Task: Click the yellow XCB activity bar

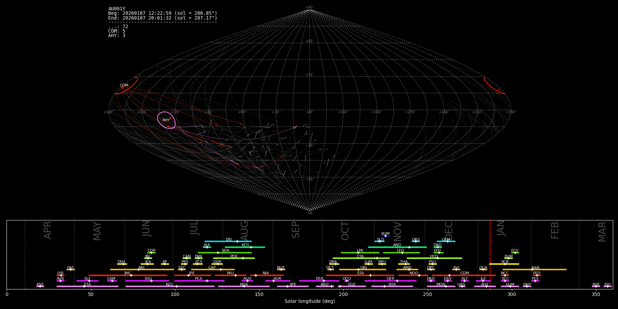Action: click(x=504, y=264)
